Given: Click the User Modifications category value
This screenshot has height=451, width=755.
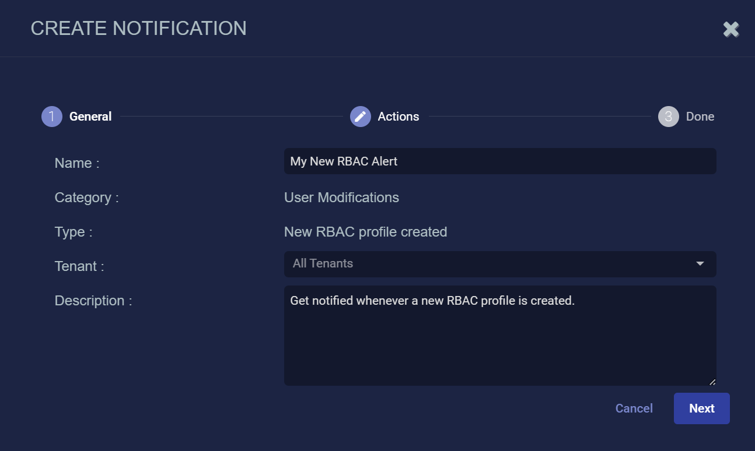Looking at the screenshot, I should (341, 198).
